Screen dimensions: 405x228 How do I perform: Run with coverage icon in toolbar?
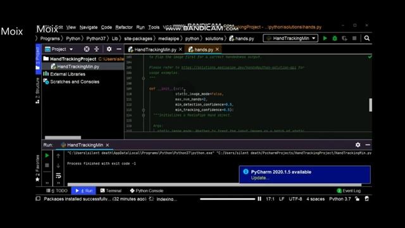344,38
